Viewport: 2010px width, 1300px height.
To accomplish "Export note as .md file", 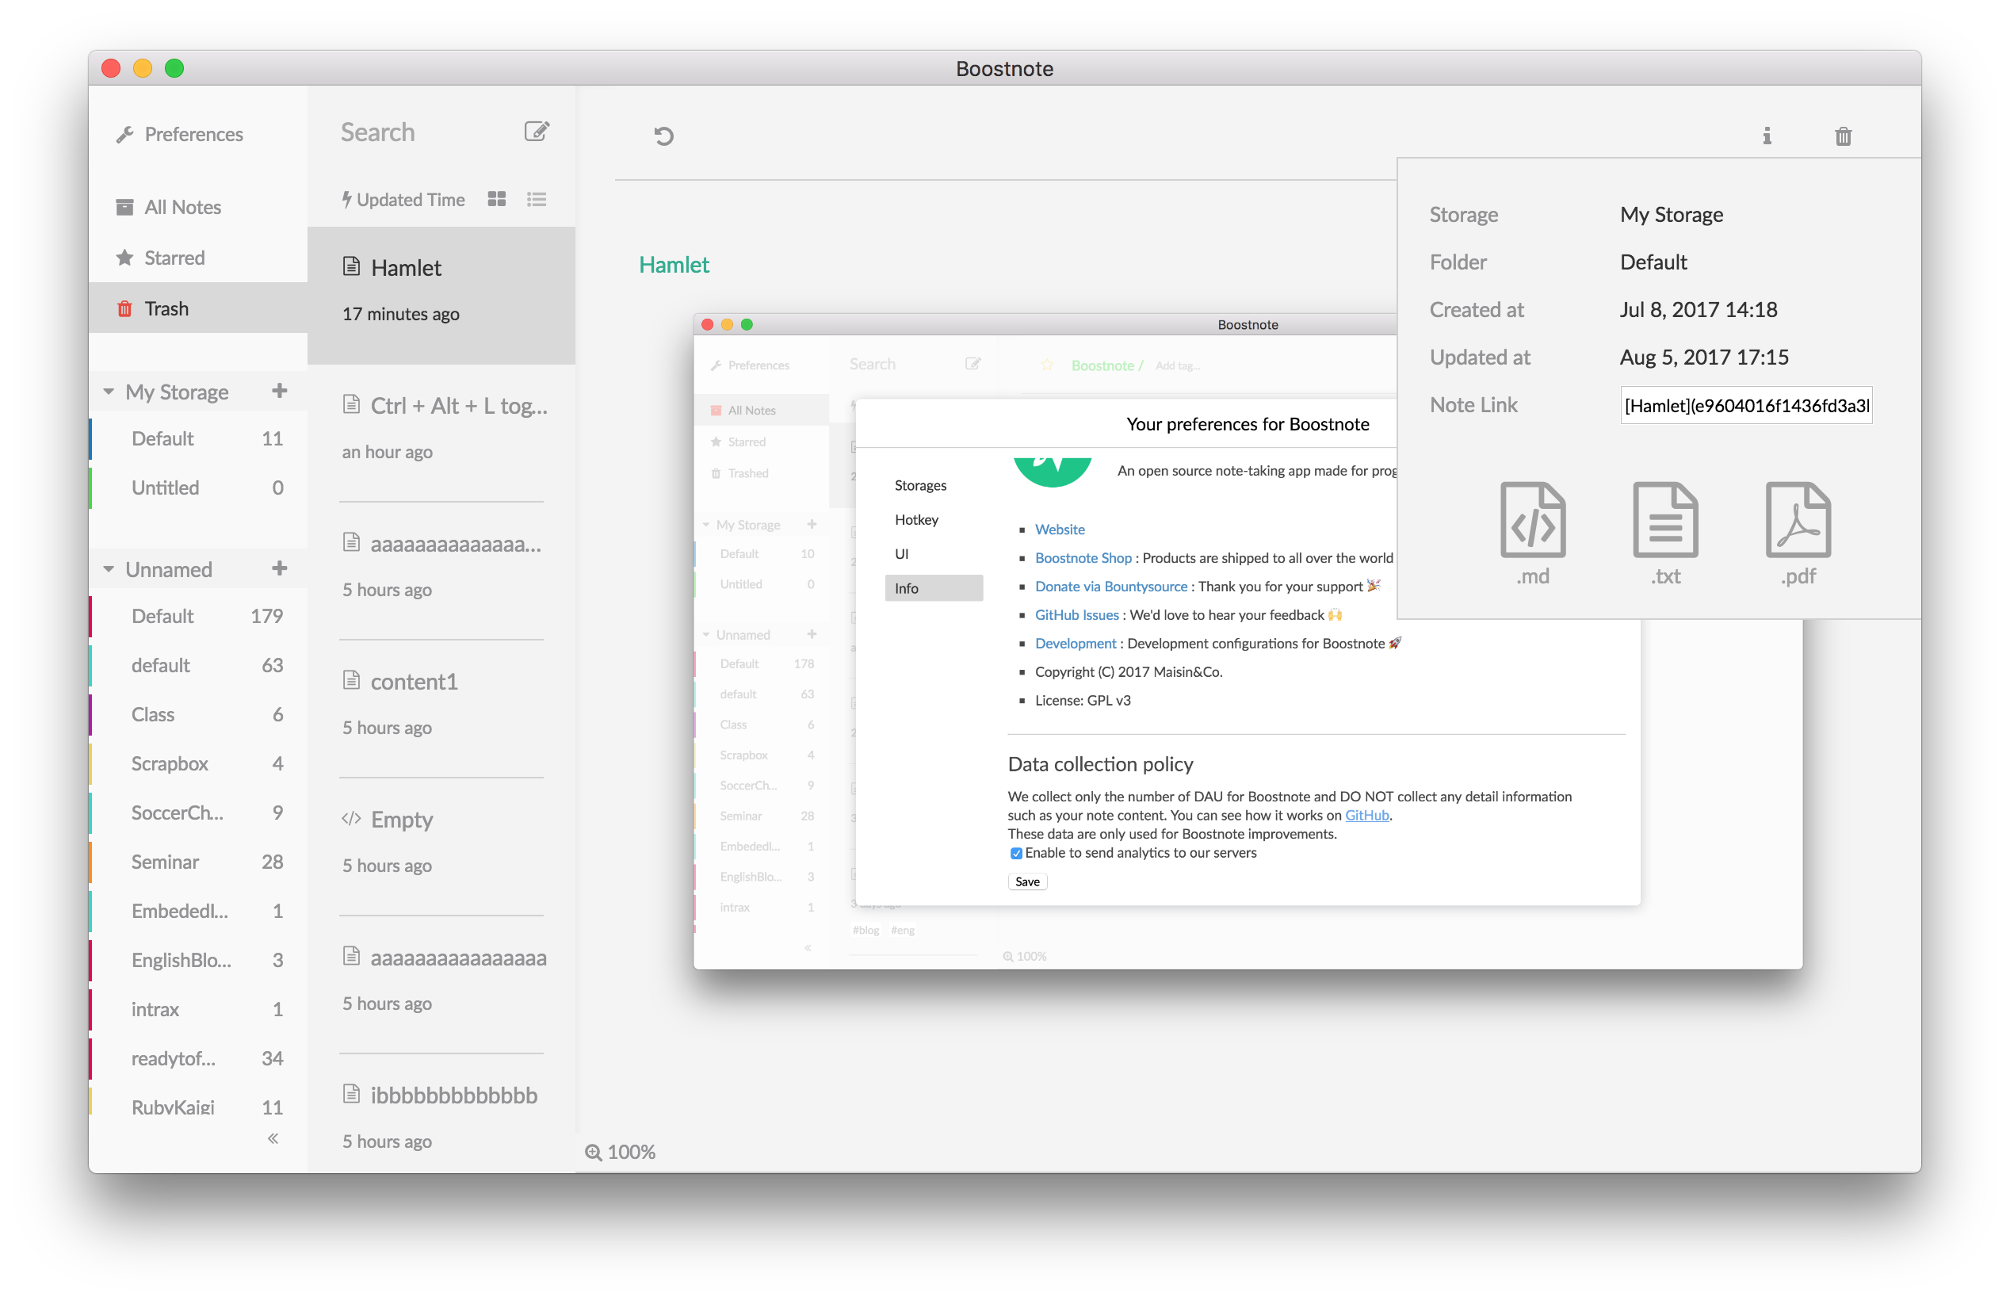I will pos(1532,533).
